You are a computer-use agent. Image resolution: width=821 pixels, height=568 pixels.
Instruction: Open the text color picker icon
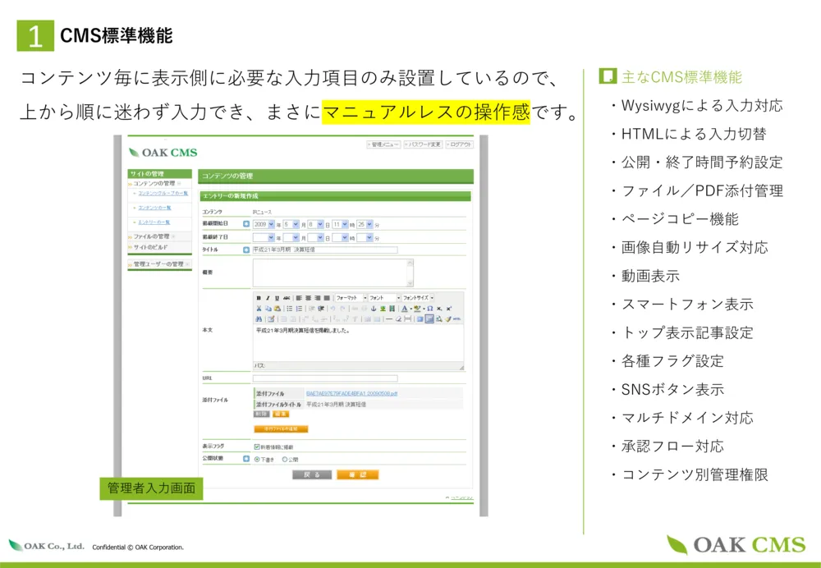point(405,309)
